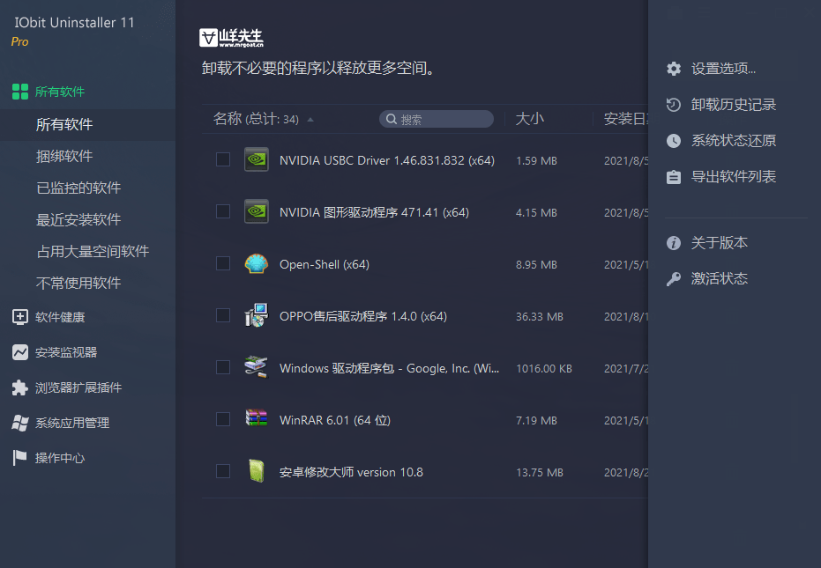This screenshot has height=568, width=821.
Task: Click the 导出软件列表 icon
Action: [721, 176]
